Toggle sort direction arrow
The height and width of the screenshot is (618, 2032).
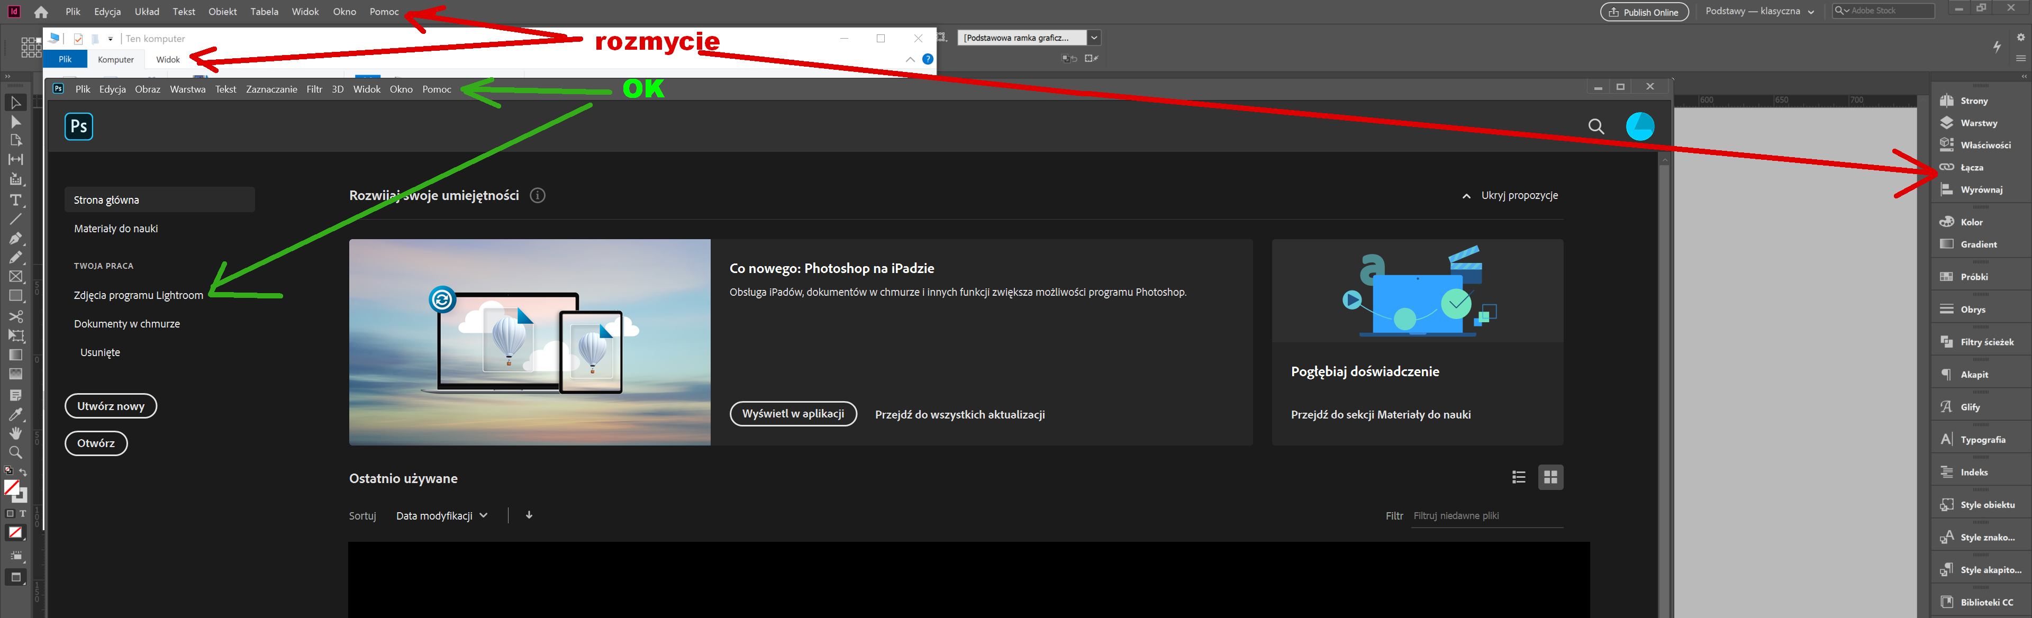529,515
